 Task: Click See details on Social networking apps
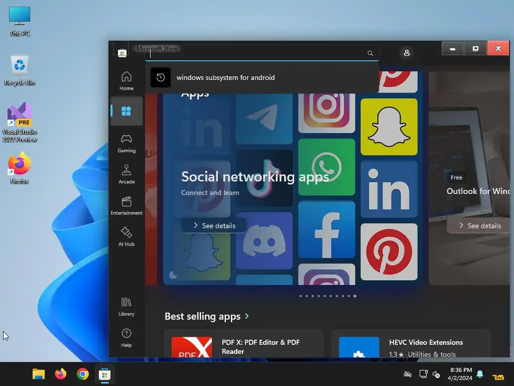point(214,226)
